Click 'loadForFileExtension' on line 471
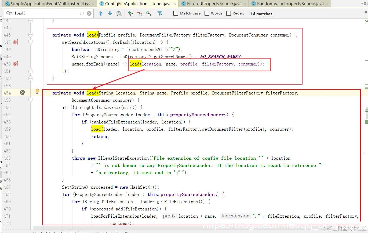The width and height of the screenshot is (368, 233). 115,216
